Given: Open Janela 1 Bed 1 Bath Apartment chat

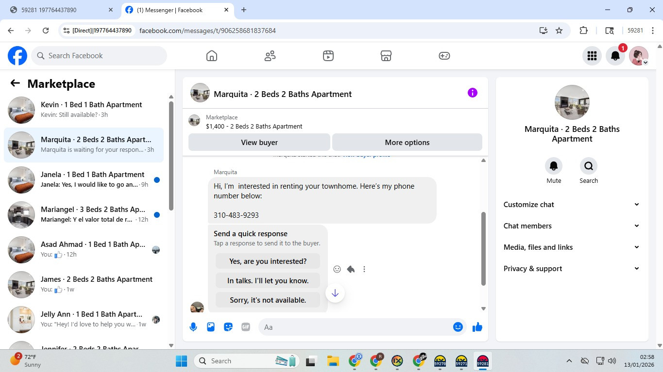Looking at the screenshot, I should coord(84,180).
